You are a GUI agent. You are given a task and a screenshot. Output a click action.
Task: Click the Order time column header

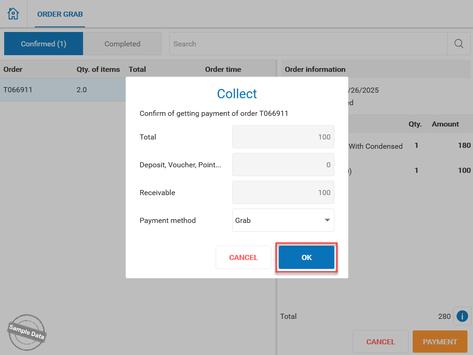point(223,70)
